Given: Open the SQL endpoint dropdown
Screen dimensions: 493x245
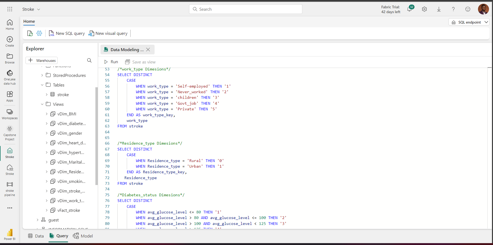Looking at the screenshot, I should tap(469, 22).
